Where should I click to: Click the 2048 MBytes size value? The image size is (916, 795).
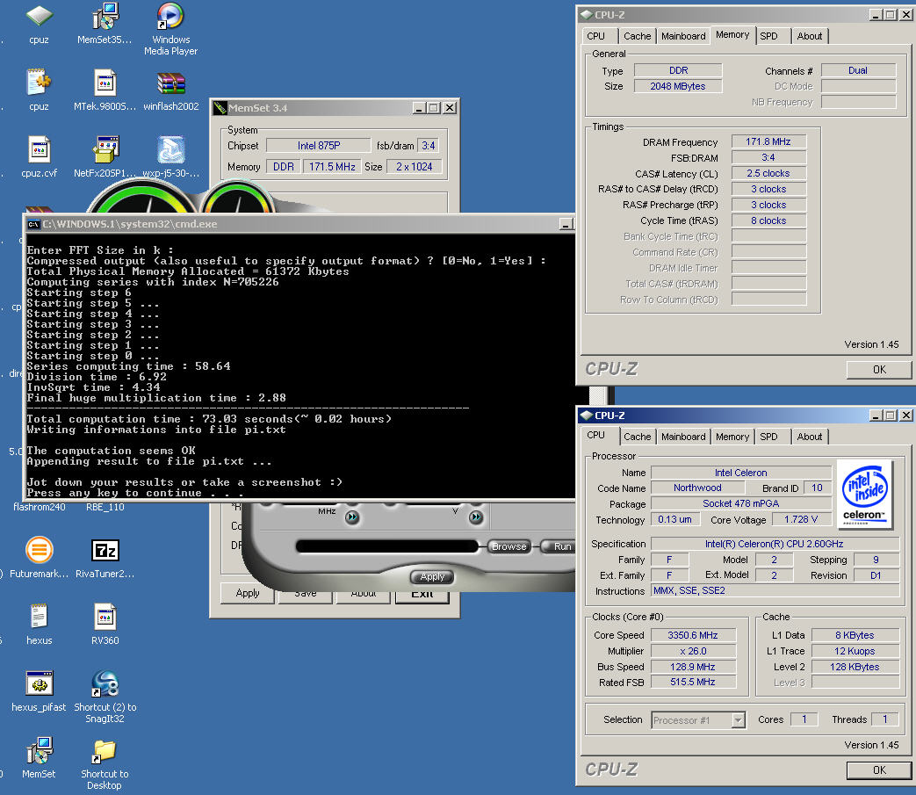(678, 86)
